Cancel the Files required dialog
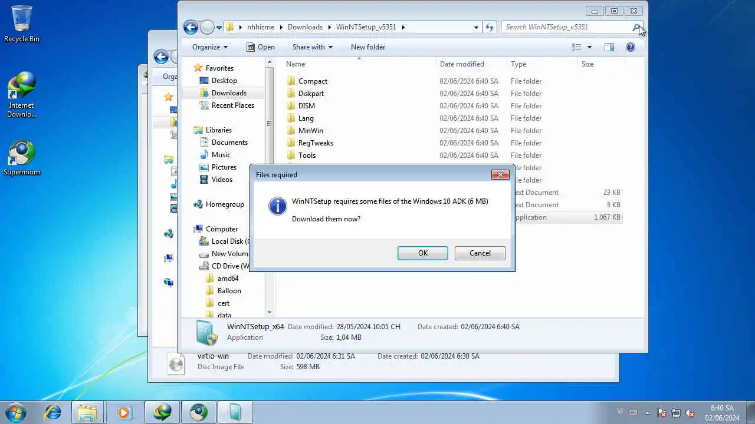This screenshot has width=755, height=424. 480,253
